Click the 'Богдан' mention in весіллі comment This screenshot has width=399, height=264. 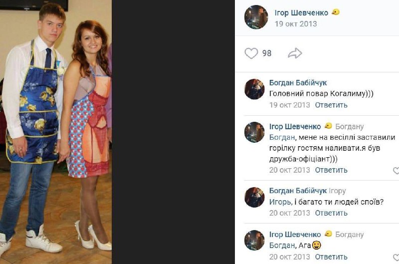(x=282, y=137)
